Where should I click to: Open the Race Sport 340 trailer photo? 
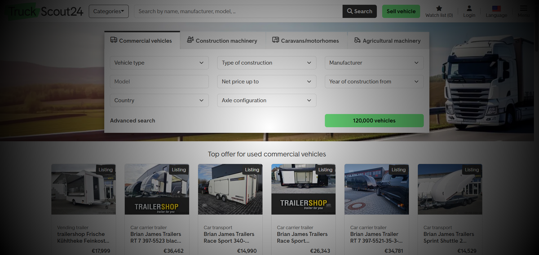(x=230, y=189)
